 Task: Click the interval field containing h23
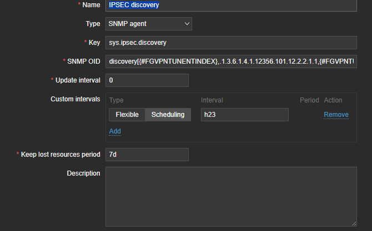click(x=244, y=115)
